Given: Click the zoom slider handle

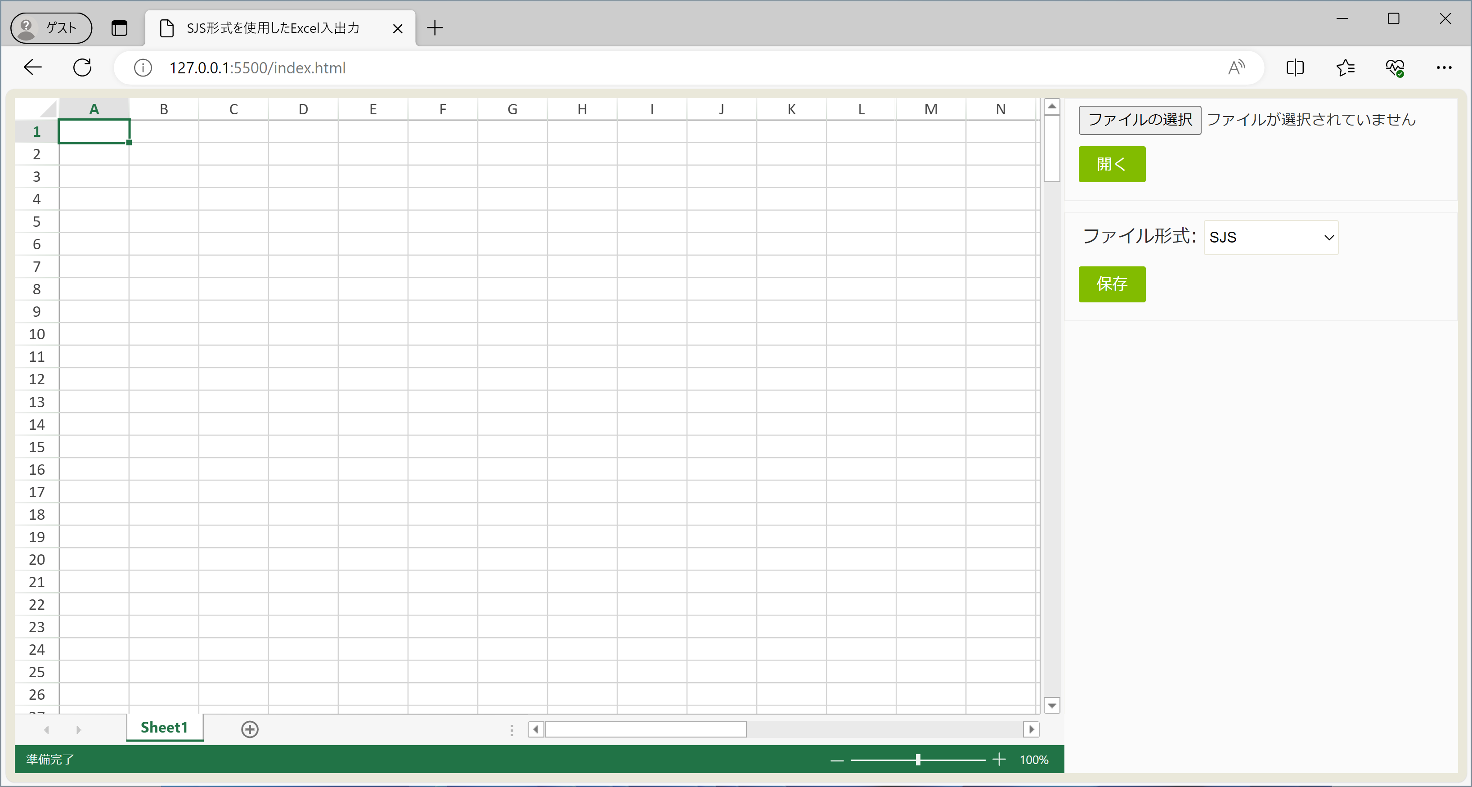Looking at the screenshot, I should (918, 760).
